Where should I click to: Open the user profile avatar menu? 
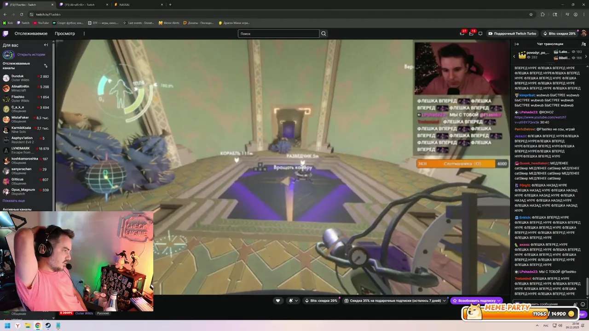point(583,34)
